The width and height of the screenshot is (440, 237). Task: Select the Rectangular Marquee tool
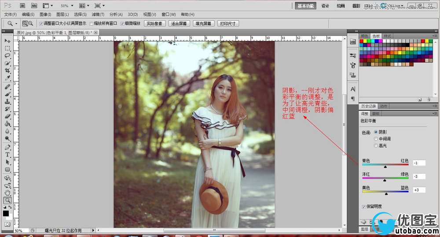click(7, 48)
